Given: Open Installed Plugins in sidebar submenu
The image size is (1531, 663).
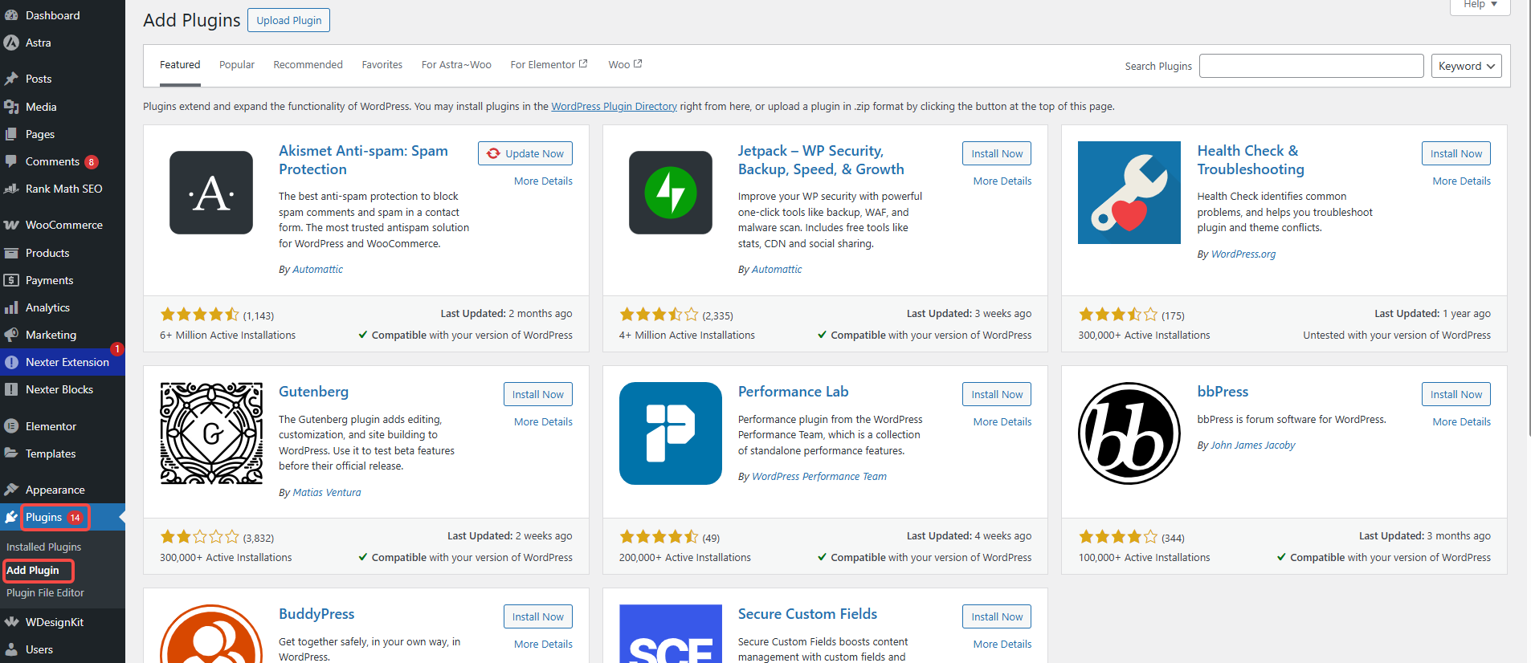Looking at the screenshot, I should point(44,547).
